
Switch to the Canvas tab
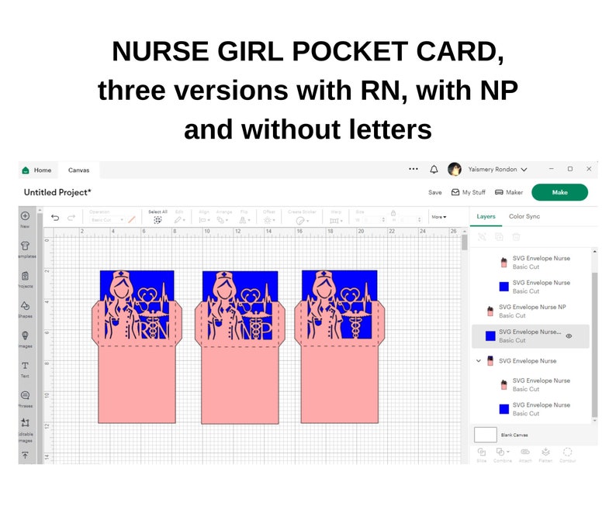78,170
